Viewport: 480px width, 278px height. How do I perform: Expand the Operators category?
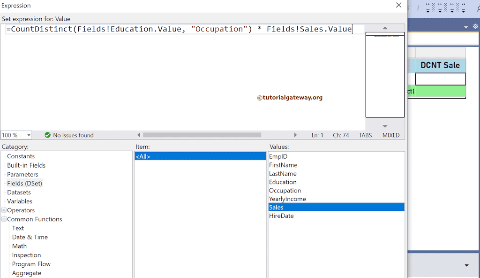(x=4, y=210)
